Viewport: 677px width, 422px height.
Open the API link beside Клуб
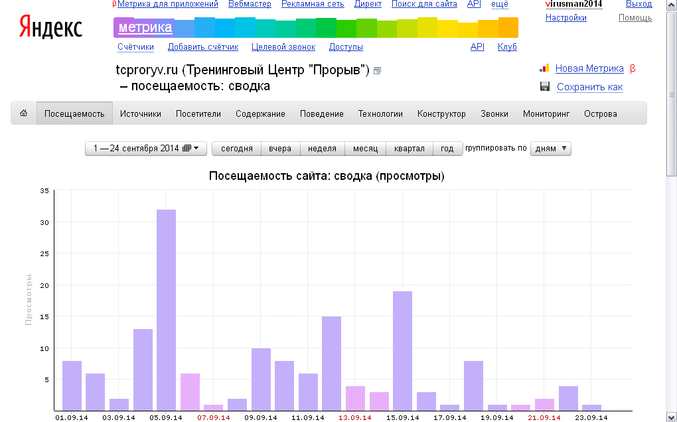(477, 46)
